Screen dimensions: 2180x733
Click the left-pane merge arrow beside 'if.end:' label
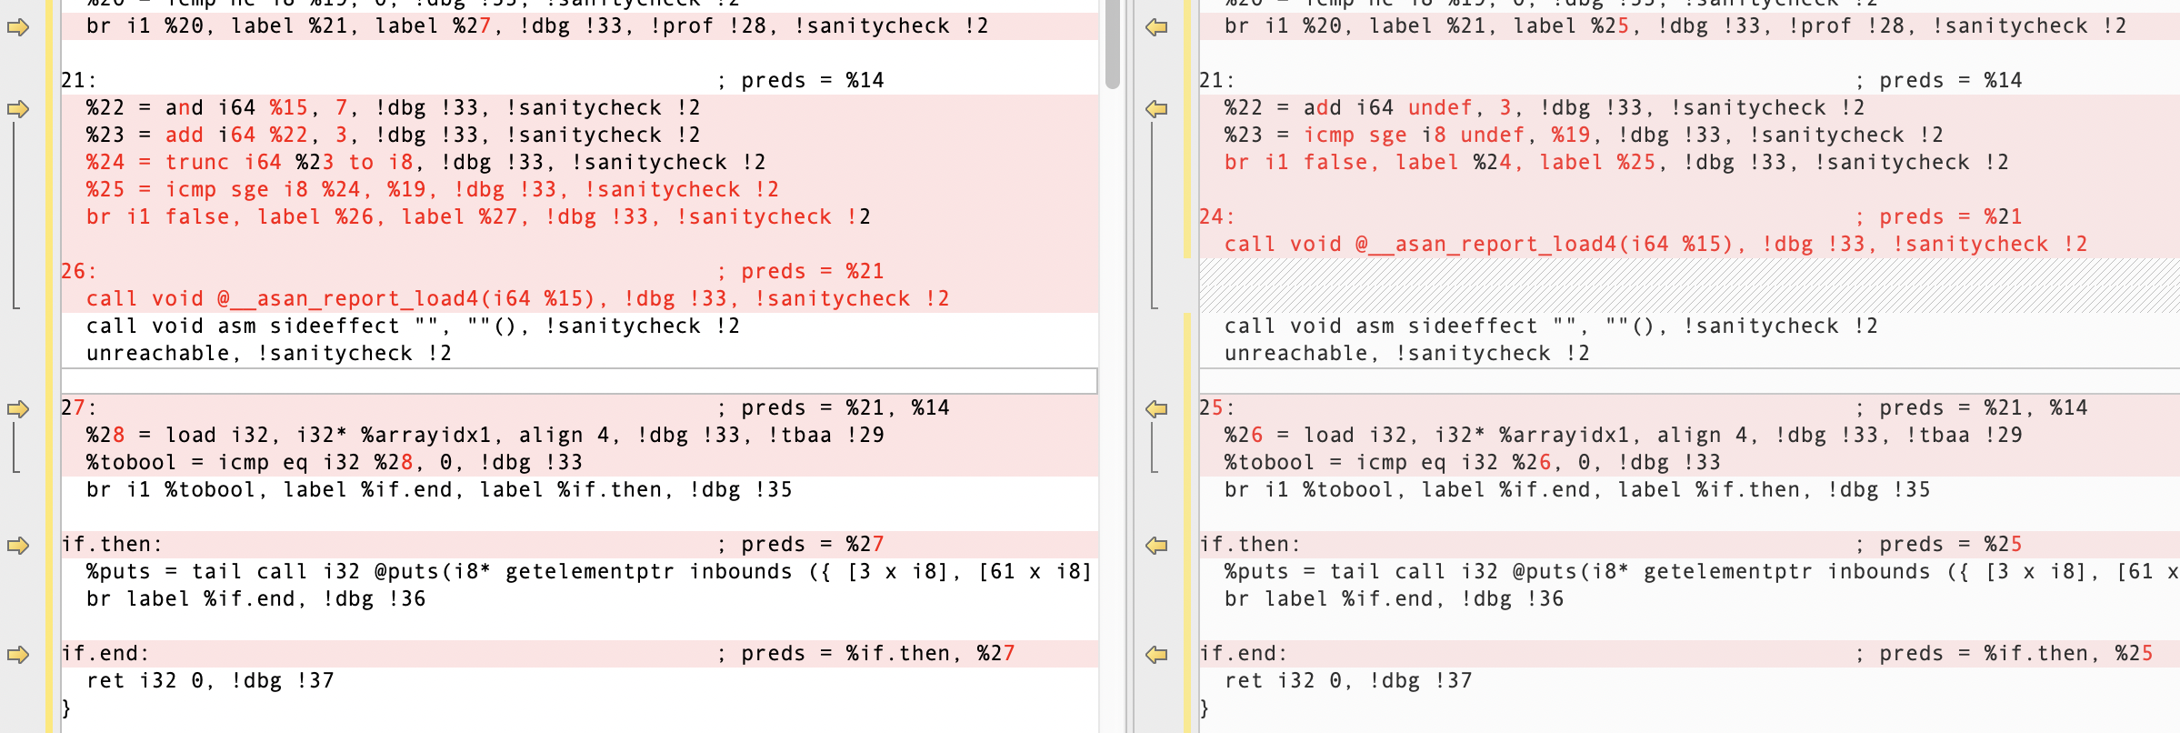[18, 655]
